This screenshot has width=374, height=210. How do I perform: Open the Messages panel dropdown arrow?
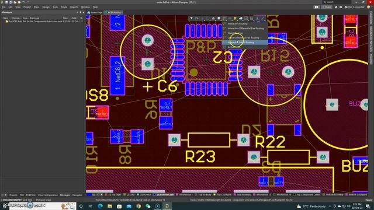coord(77,12)
